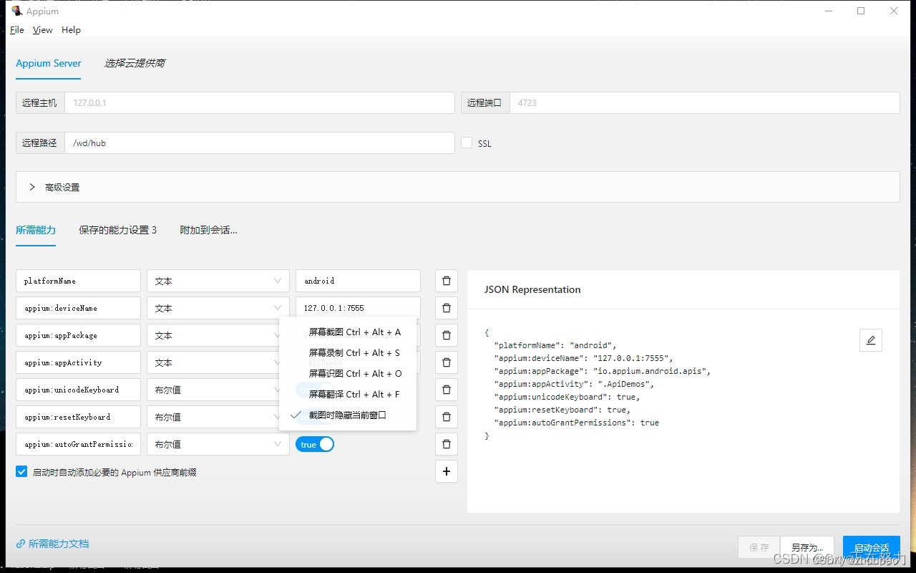
Task: Click the 127.0.0.1:7555 device value field
Action: 358,308
